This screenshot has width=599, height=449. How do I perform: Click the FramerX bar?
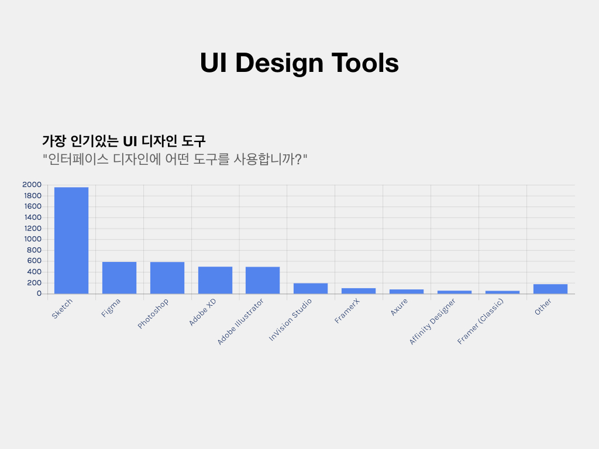[x=359, y=291]
